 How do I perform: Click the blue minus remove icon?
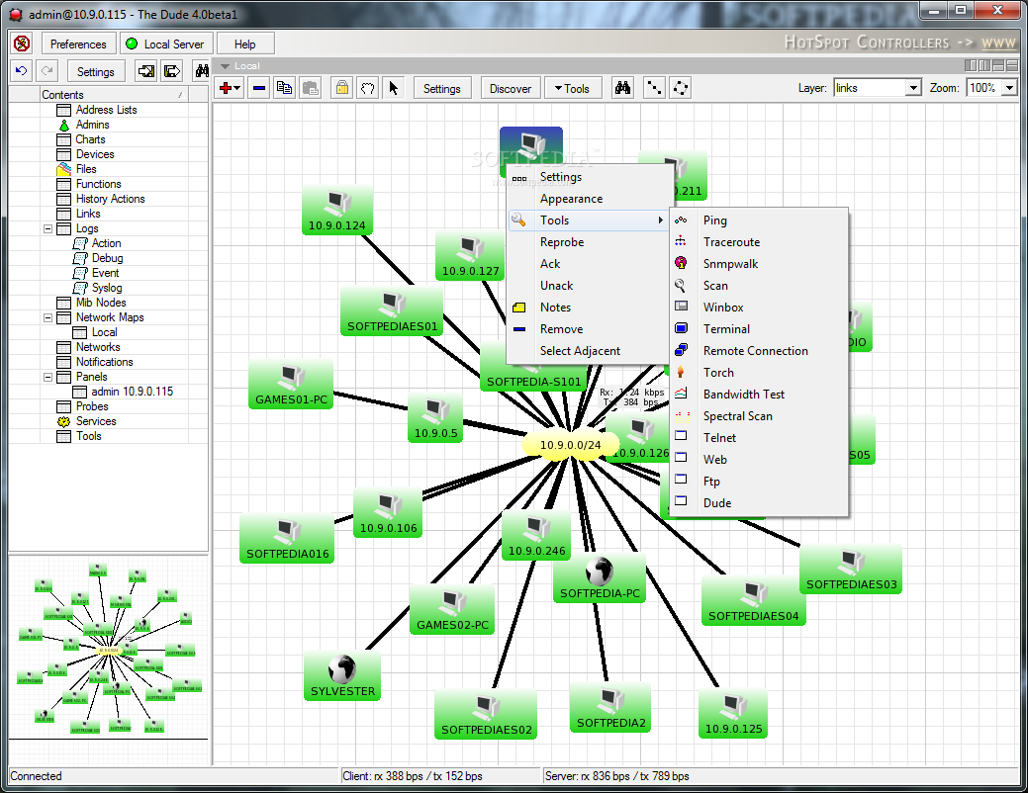[259, 88]
